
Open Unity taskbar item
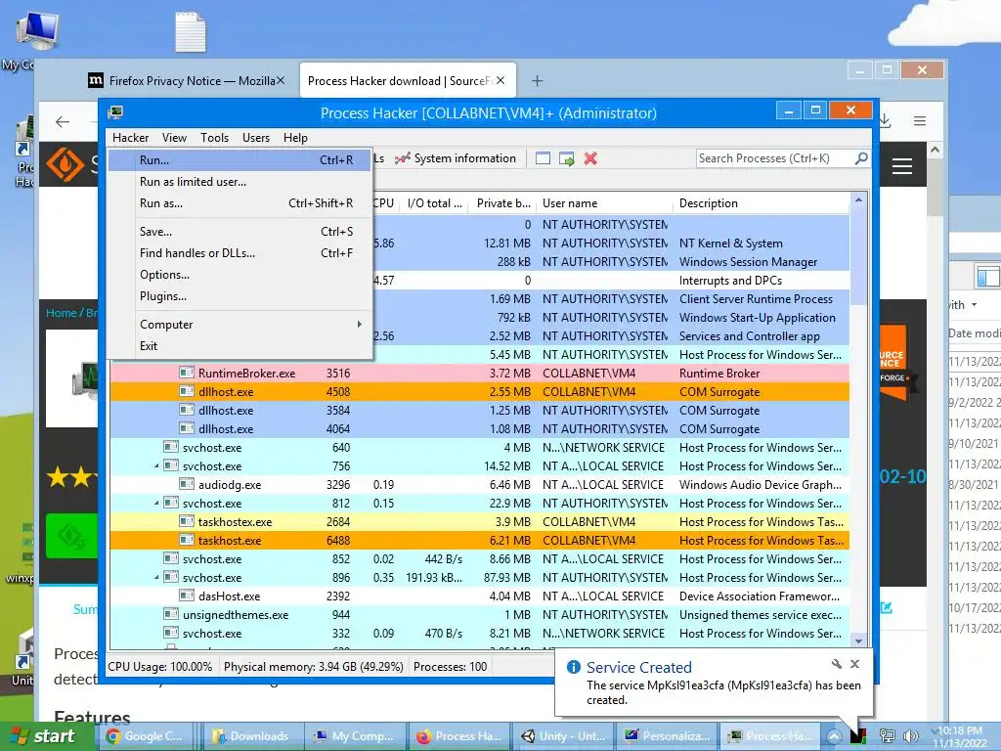[564, 736]
